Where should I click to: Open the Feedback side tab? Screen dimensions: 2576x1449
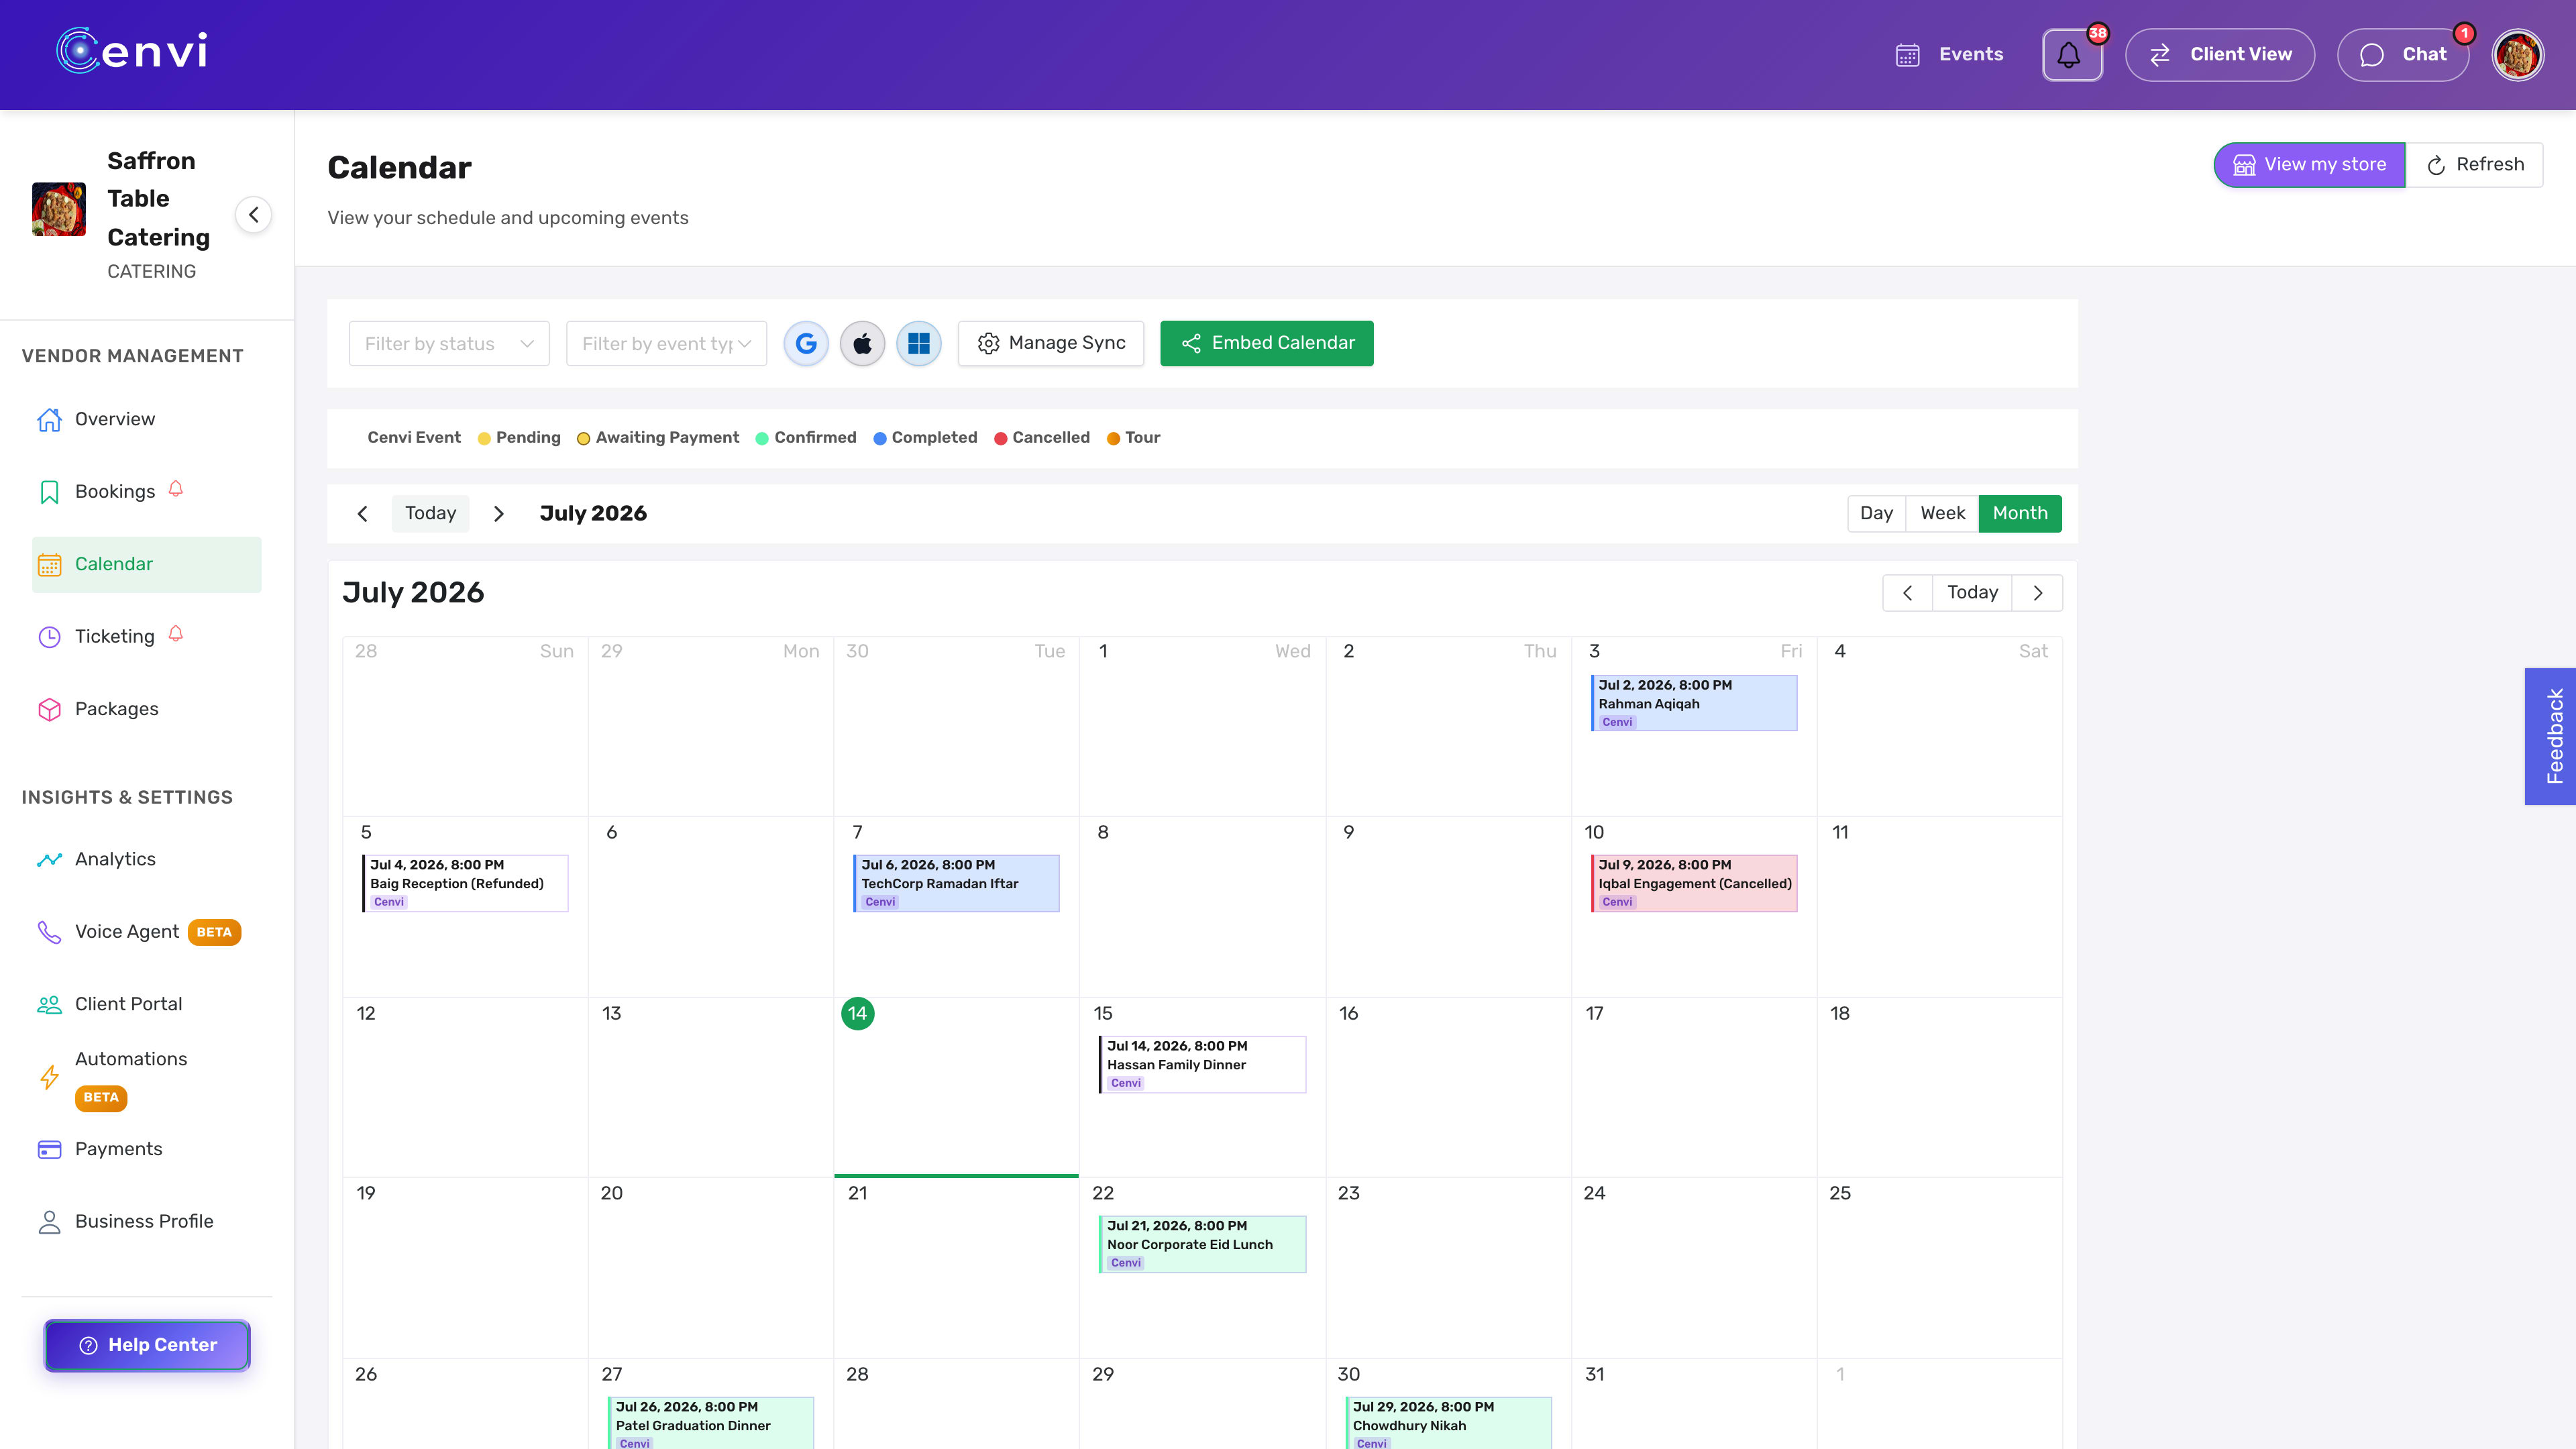pyautogui.click(x=2550, y=736)
